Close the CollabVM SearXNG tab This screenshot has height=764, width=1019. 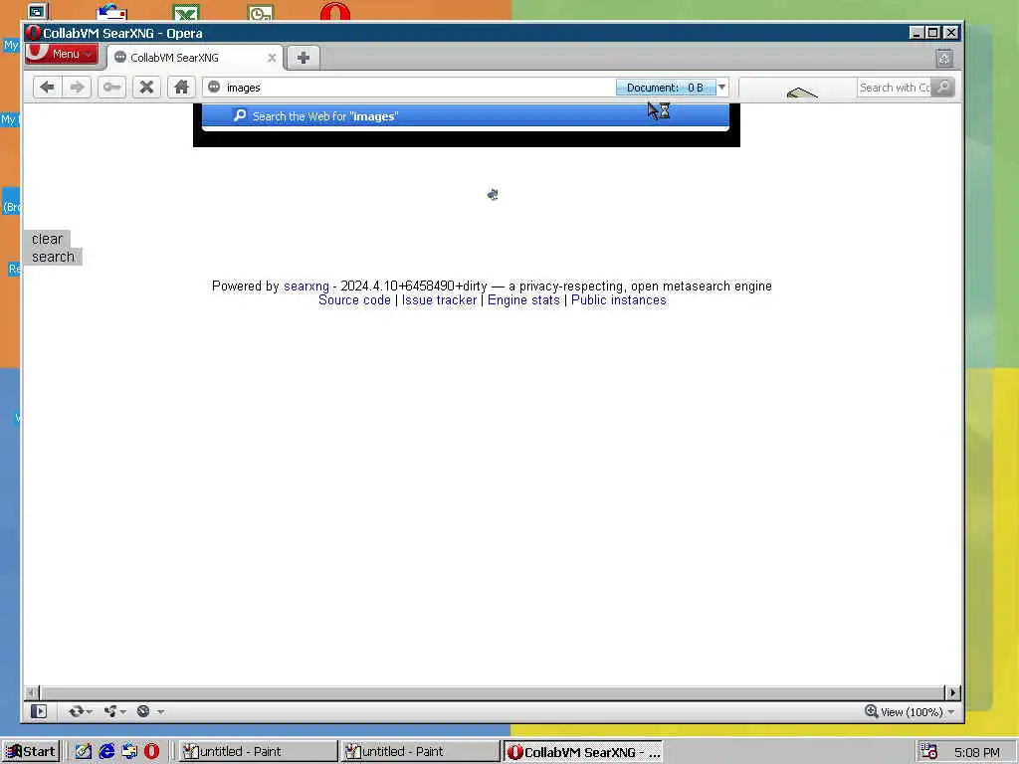pos(272,58)
